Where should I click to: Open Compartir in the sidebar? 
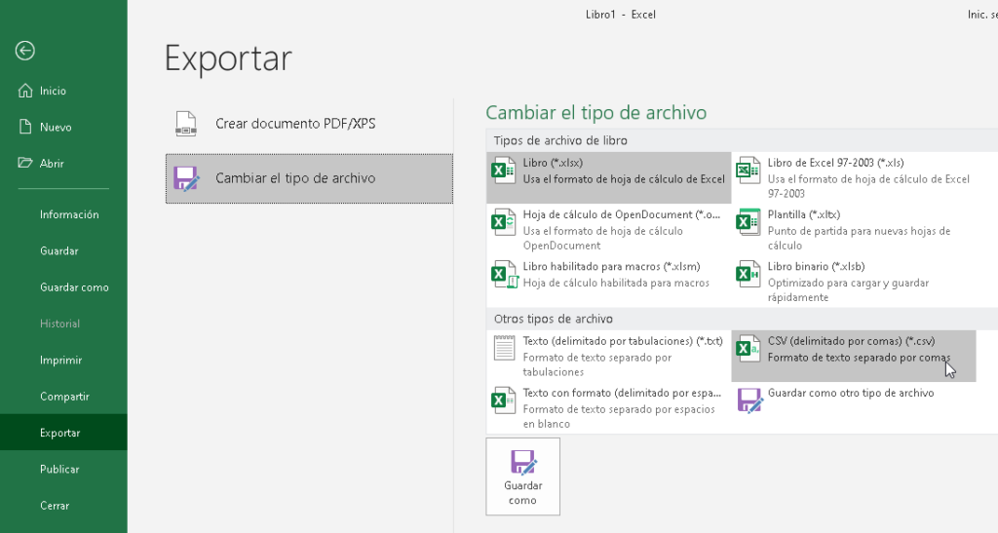[63, 397]
